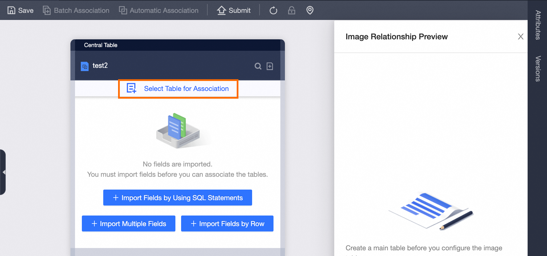Click the 'No fields are imported.' message

click(178, 164)
